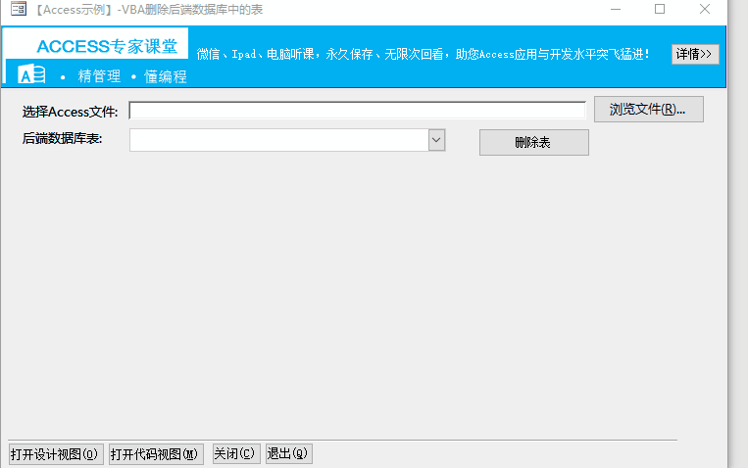Viewport: 748px width, 468px height.
Task: Click the 选择Access文件: label
Action: [x=70, y=112]
